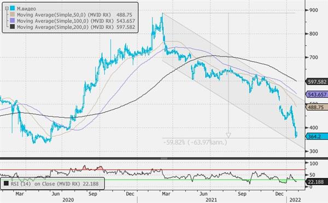The image size is (328, 203).
Task: Click the 543.657 price axis label
Action: [317, 94]
